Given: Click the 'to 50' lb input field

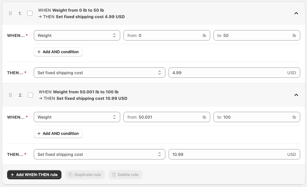Looking at the screenshot, I should point(257,35).
